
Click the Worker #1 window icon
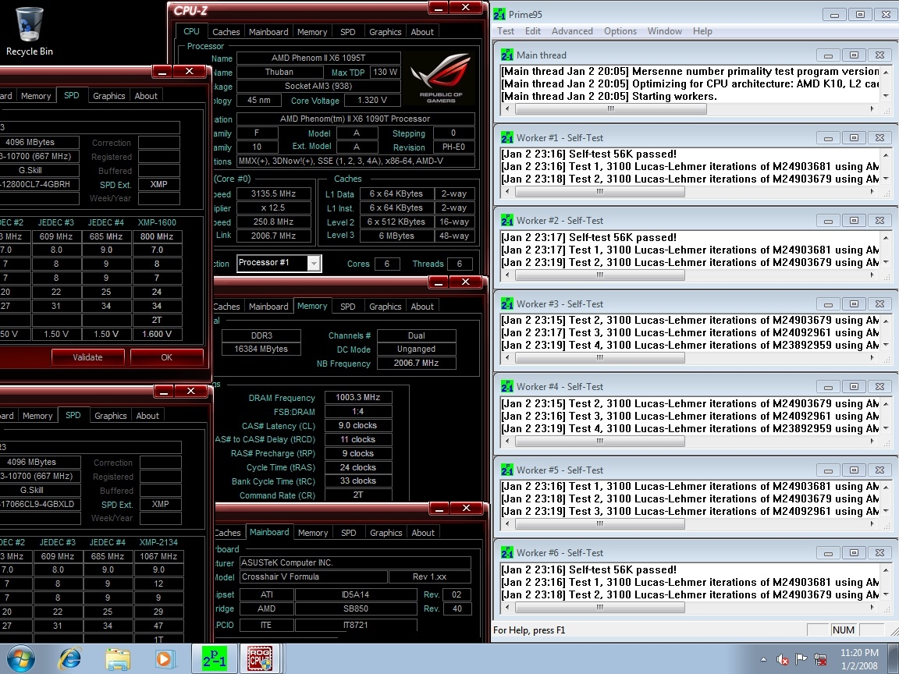(506, 137)
